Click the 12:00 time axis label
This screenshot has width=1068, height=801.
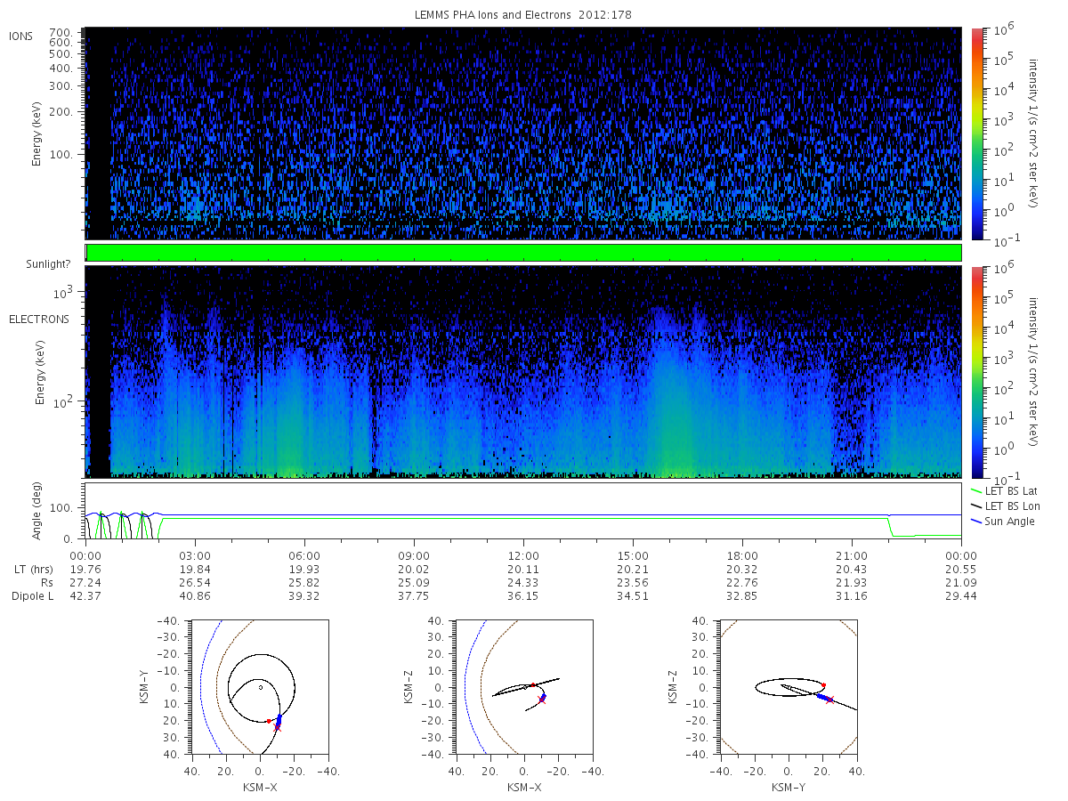523,554
